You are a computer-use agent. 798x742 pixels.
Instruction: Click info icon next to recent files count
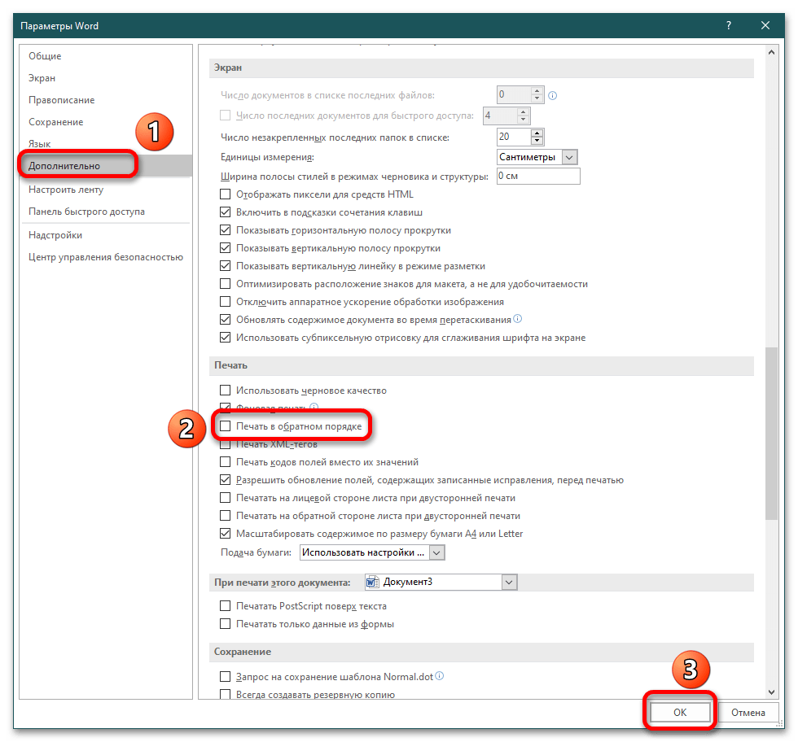coord(553,96)
